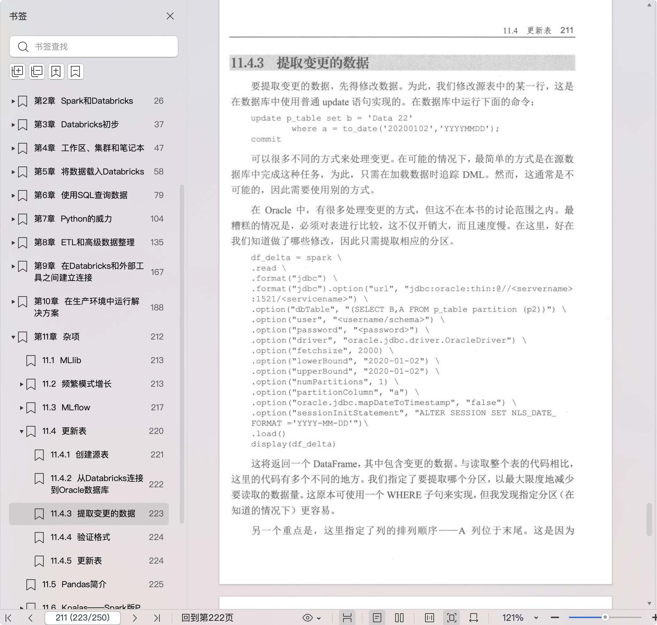Click the remove bookmark icon
The image size is (657, 625).
[x=75, y=71]
